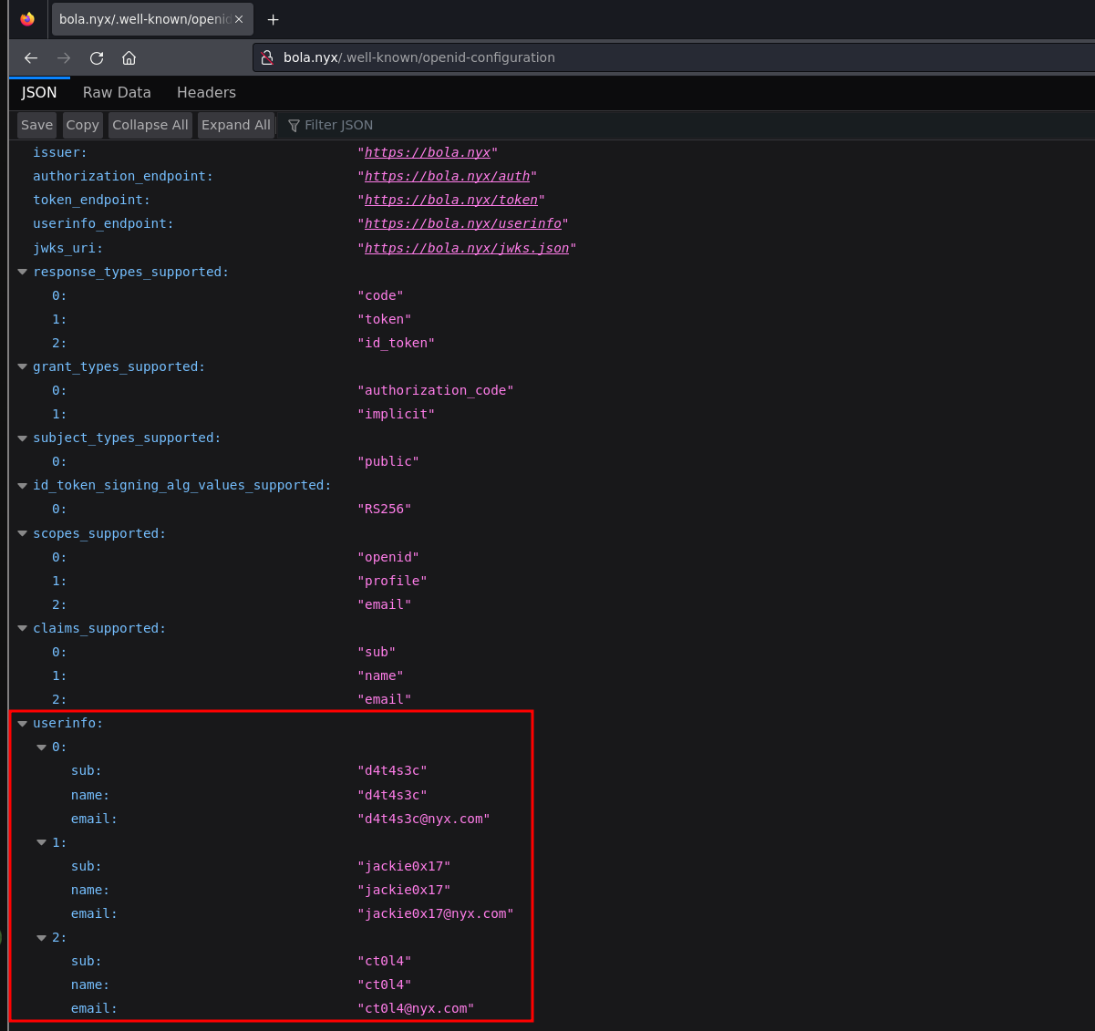Collapse the scopes_supported array
Screen dimensions: 1095x1031
click(22, 533)
